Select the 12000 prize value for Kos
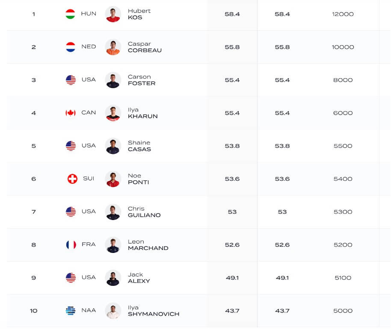 coord(343,14)
